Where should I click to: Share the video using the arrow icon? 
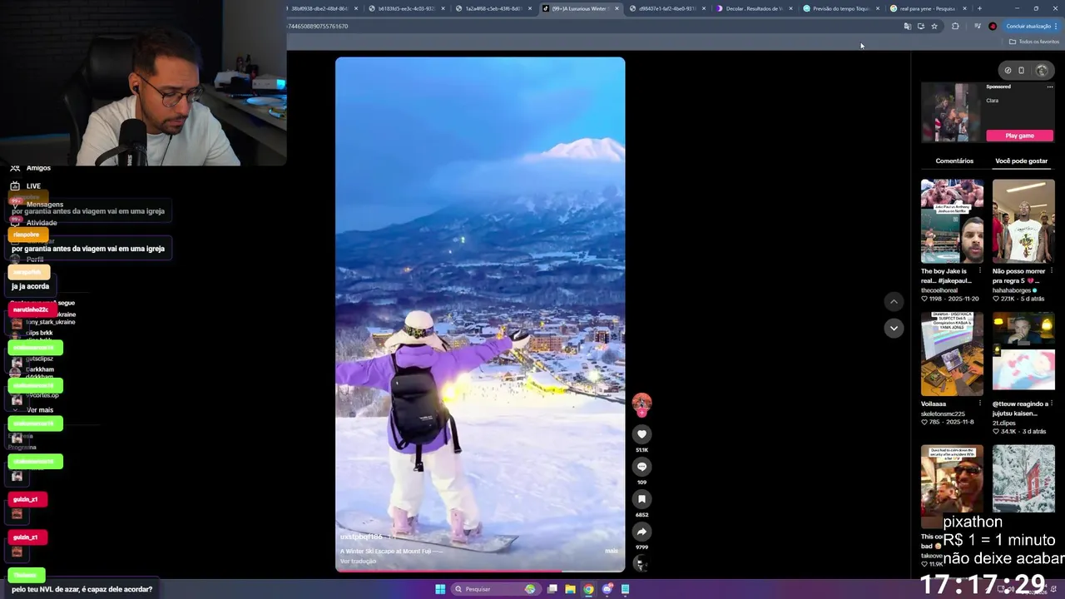[641, 532]
